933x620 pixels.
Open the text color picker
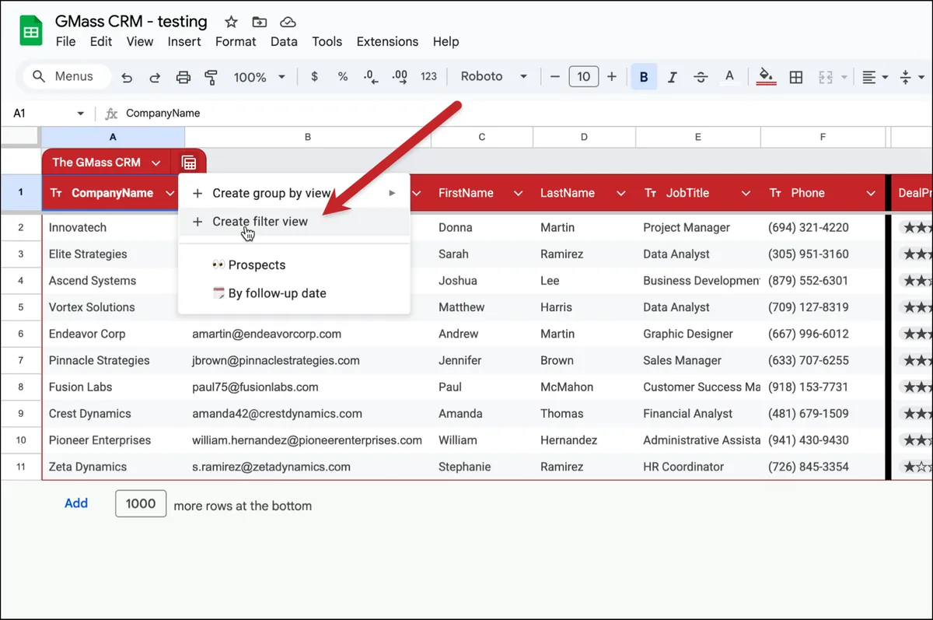click(729, 77)
